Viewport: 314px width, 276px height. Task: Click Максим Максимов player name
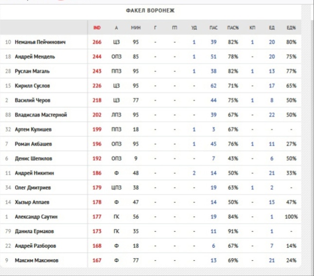pyautogui.click(x=36, y=261)
